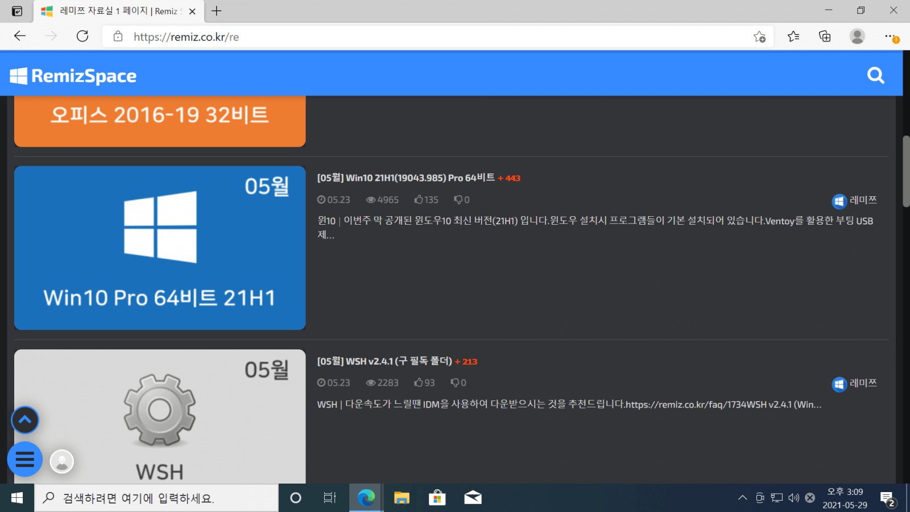Open the Win10 Pro 64비트 21H1 thumbnail

point(160,248)
